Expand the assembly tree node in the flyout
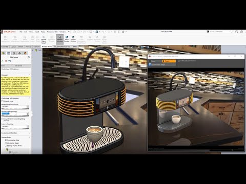The image size is (246, 184). (x=33, y=50)
